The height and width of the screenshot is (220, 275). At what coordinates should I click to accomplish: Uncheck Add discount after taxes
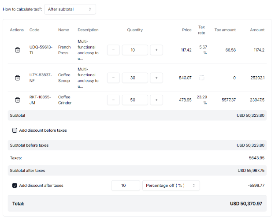pyautogui.click(x=15, y=186)
